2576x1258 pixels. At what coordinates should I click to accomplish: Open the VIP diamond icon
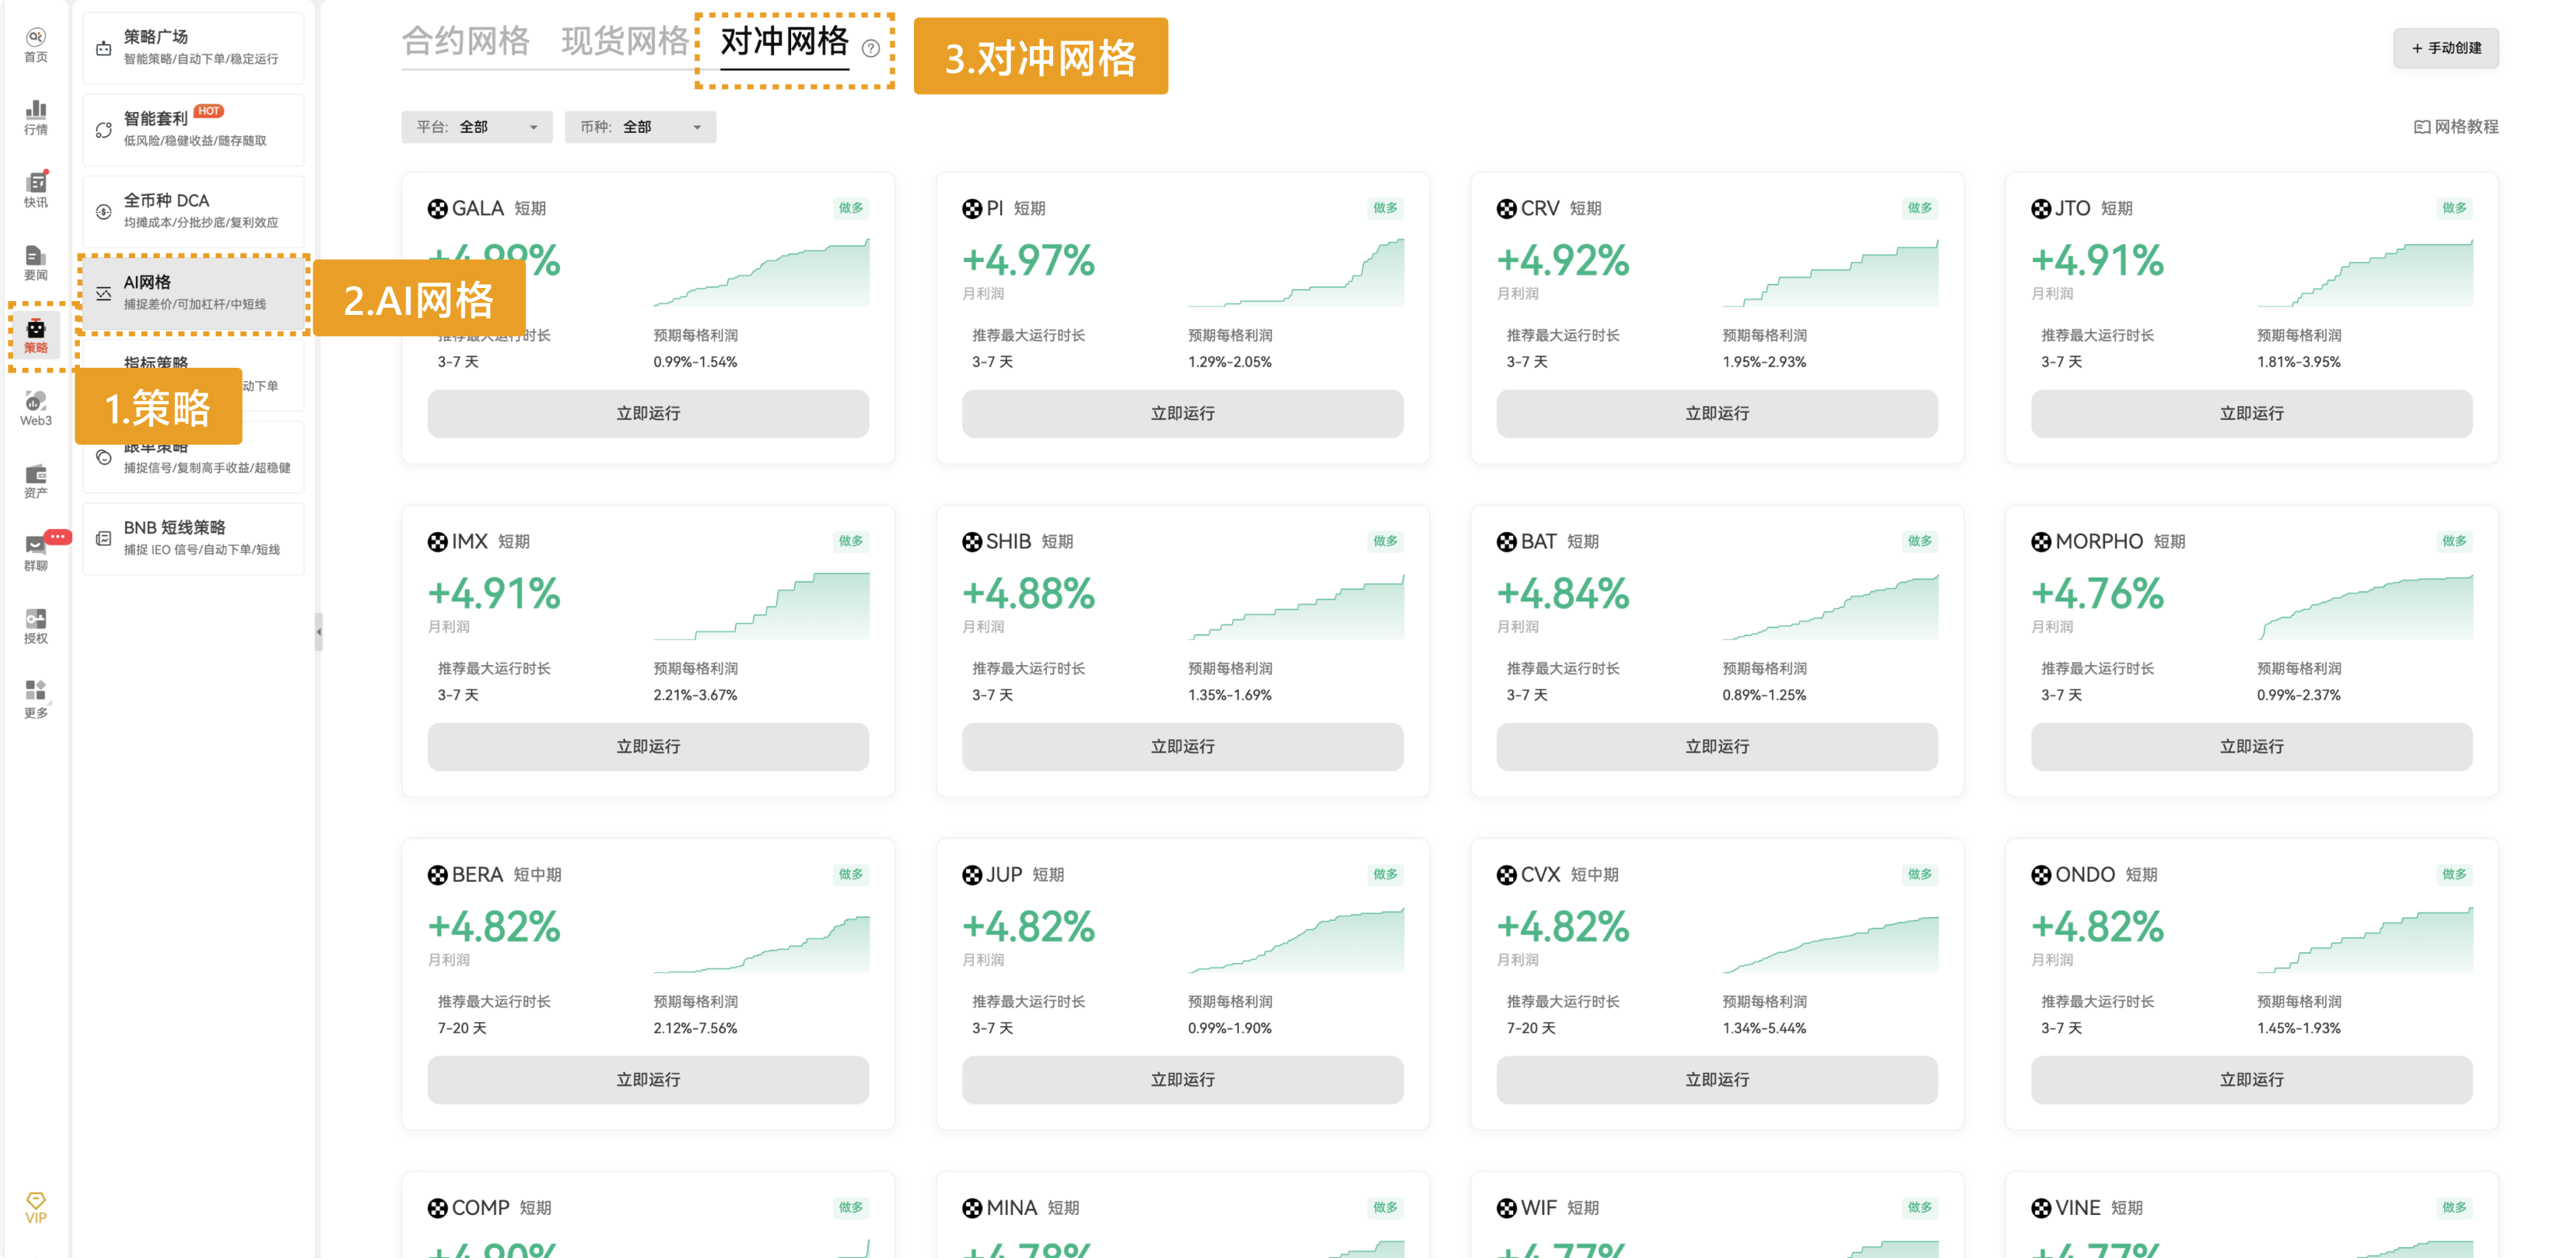[36, 1207]
